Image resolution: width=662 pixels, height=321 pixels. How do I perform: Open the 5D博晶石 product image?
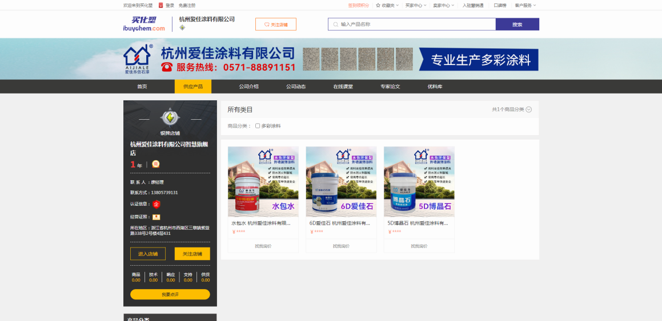pos(419,181)
